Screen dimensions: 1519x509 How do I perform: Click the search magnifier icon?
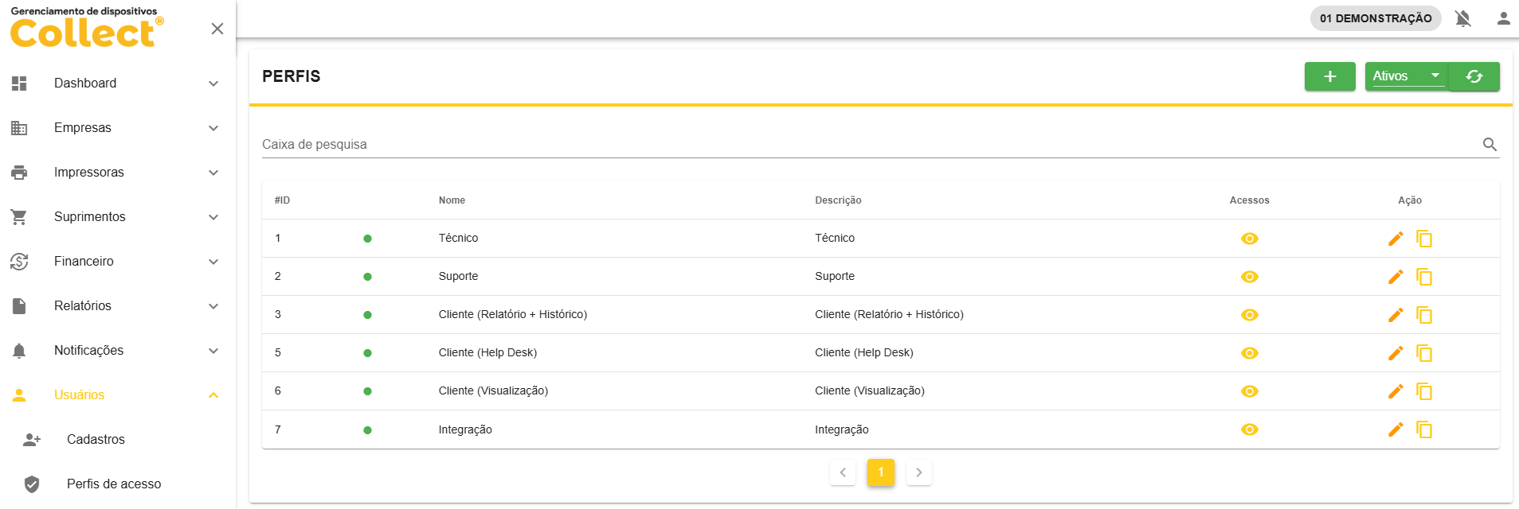coord(1490,145)
